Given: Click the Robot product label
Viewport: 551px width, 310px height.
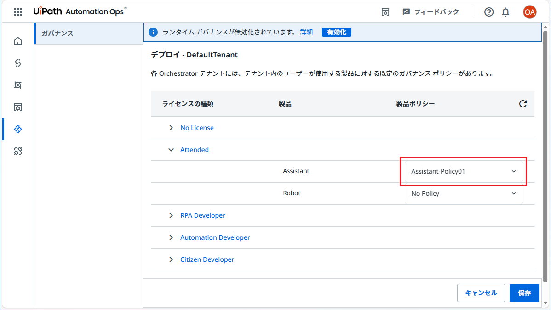Looking at the screenshot, I should click(292, 193).
